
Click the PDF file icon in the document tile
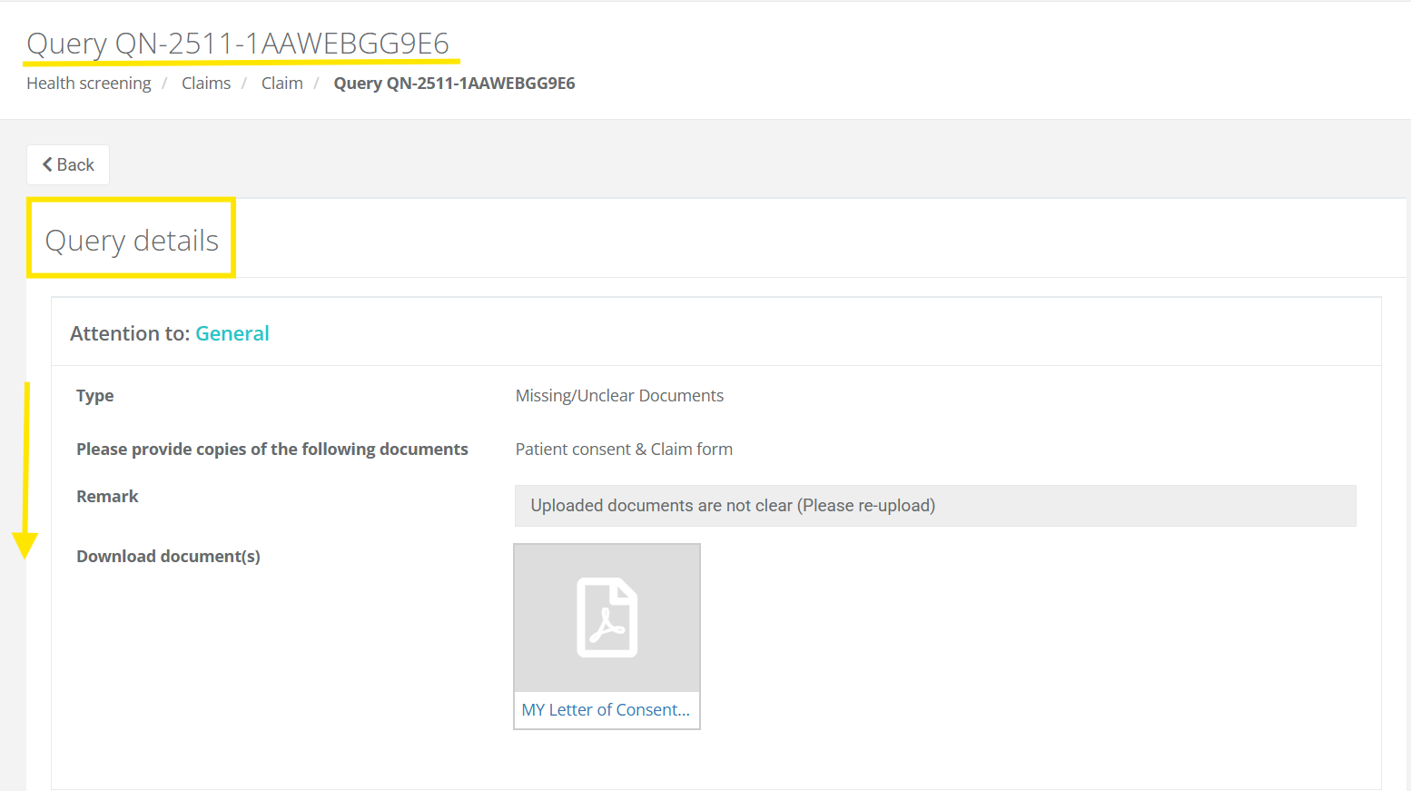tap(607, 618)
